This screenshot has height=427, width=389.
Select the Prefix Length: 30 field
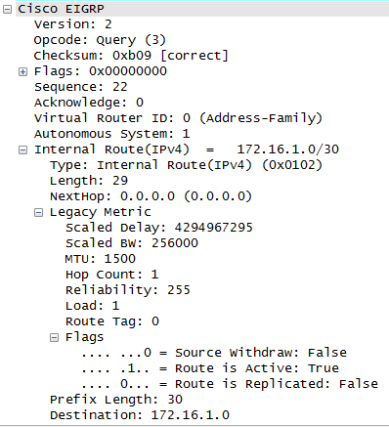click(116, 400)
